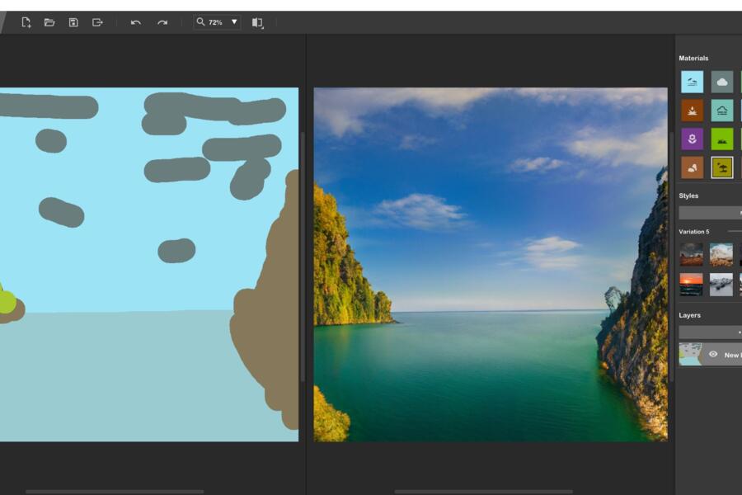The width and height of the screenshot is (742, 495).
Task: Select the gray cloud material
Action: [722, 82]
